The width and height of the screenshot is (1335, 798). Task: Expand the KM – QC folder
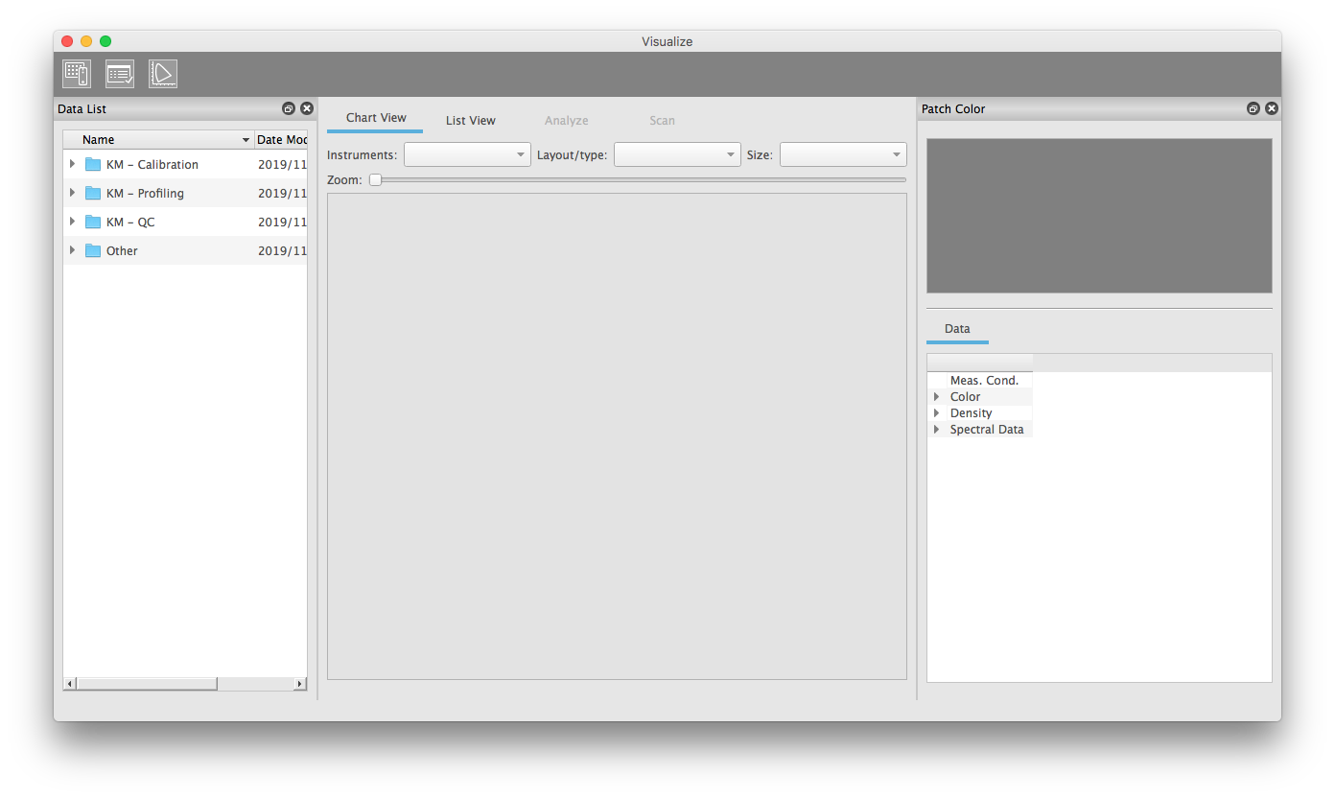[72, 222]
